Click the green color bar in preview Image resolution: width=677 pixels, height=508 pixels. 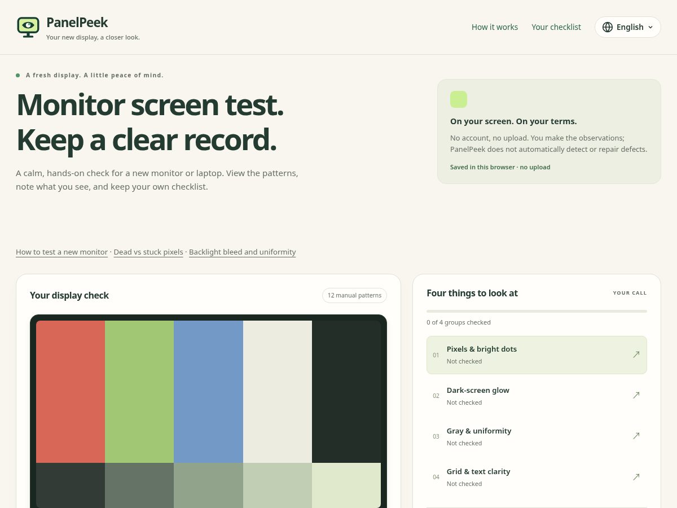[139, 392]
